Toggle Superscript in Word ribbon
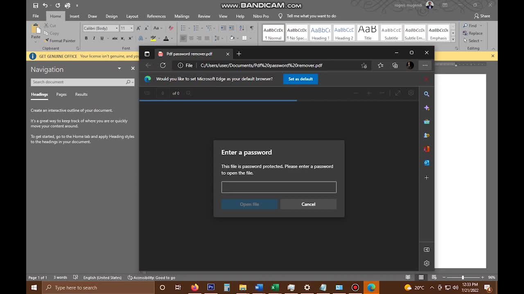 (x=130, y=38)
